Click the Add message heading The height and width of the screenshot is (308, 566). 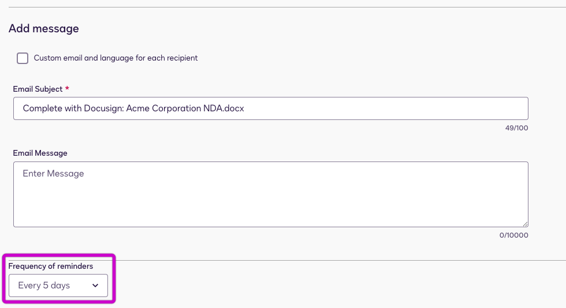tap(44, 29)
